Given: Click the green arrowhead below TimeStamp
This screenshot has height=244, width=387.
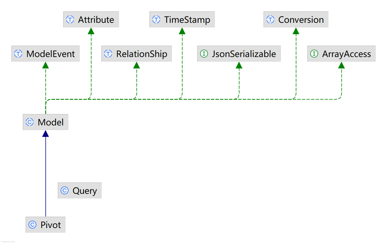Looking at the screenshot, I should [x=182, y=31].
